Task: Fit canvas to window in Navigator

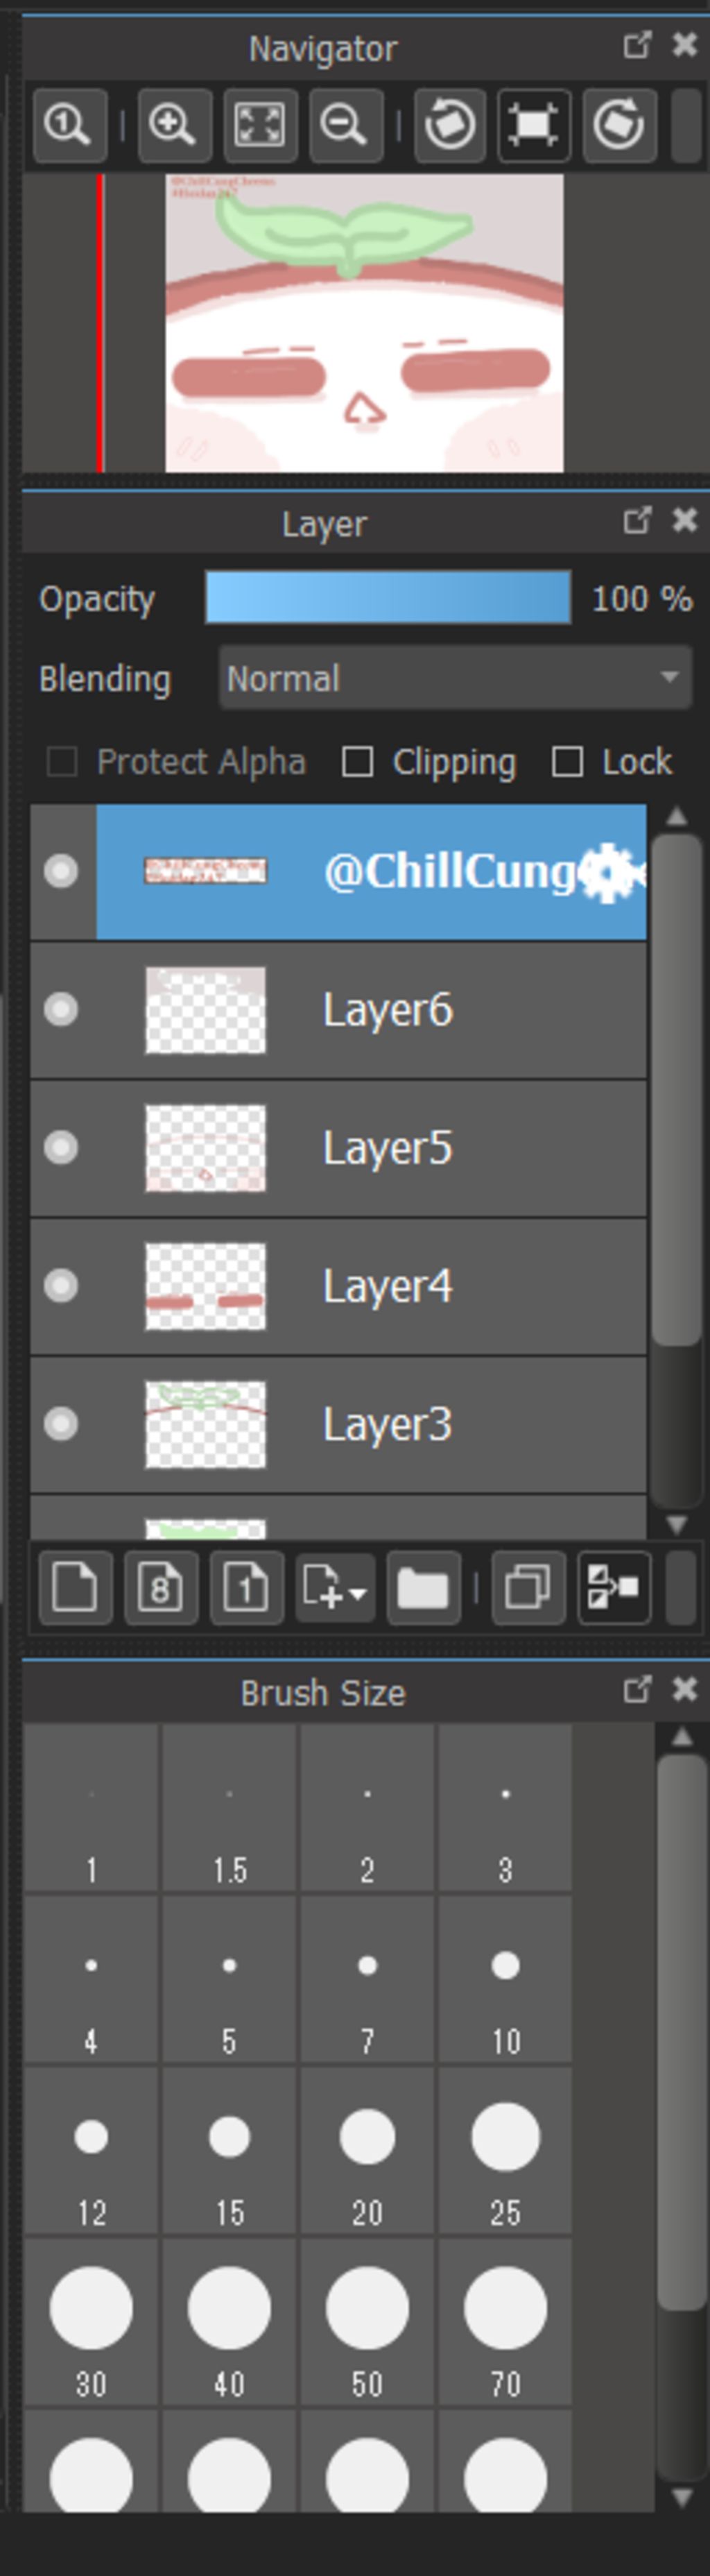Action: coord(260,125)
